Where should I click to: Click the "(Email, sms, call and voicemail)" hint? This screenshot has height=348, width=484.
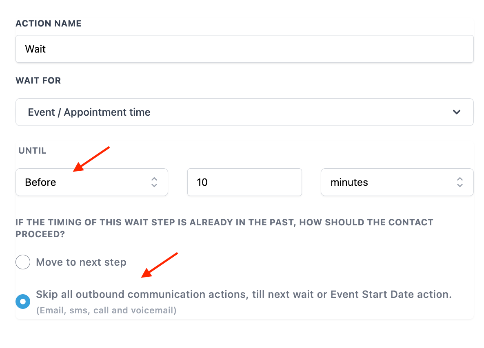[x=106, y=311]
